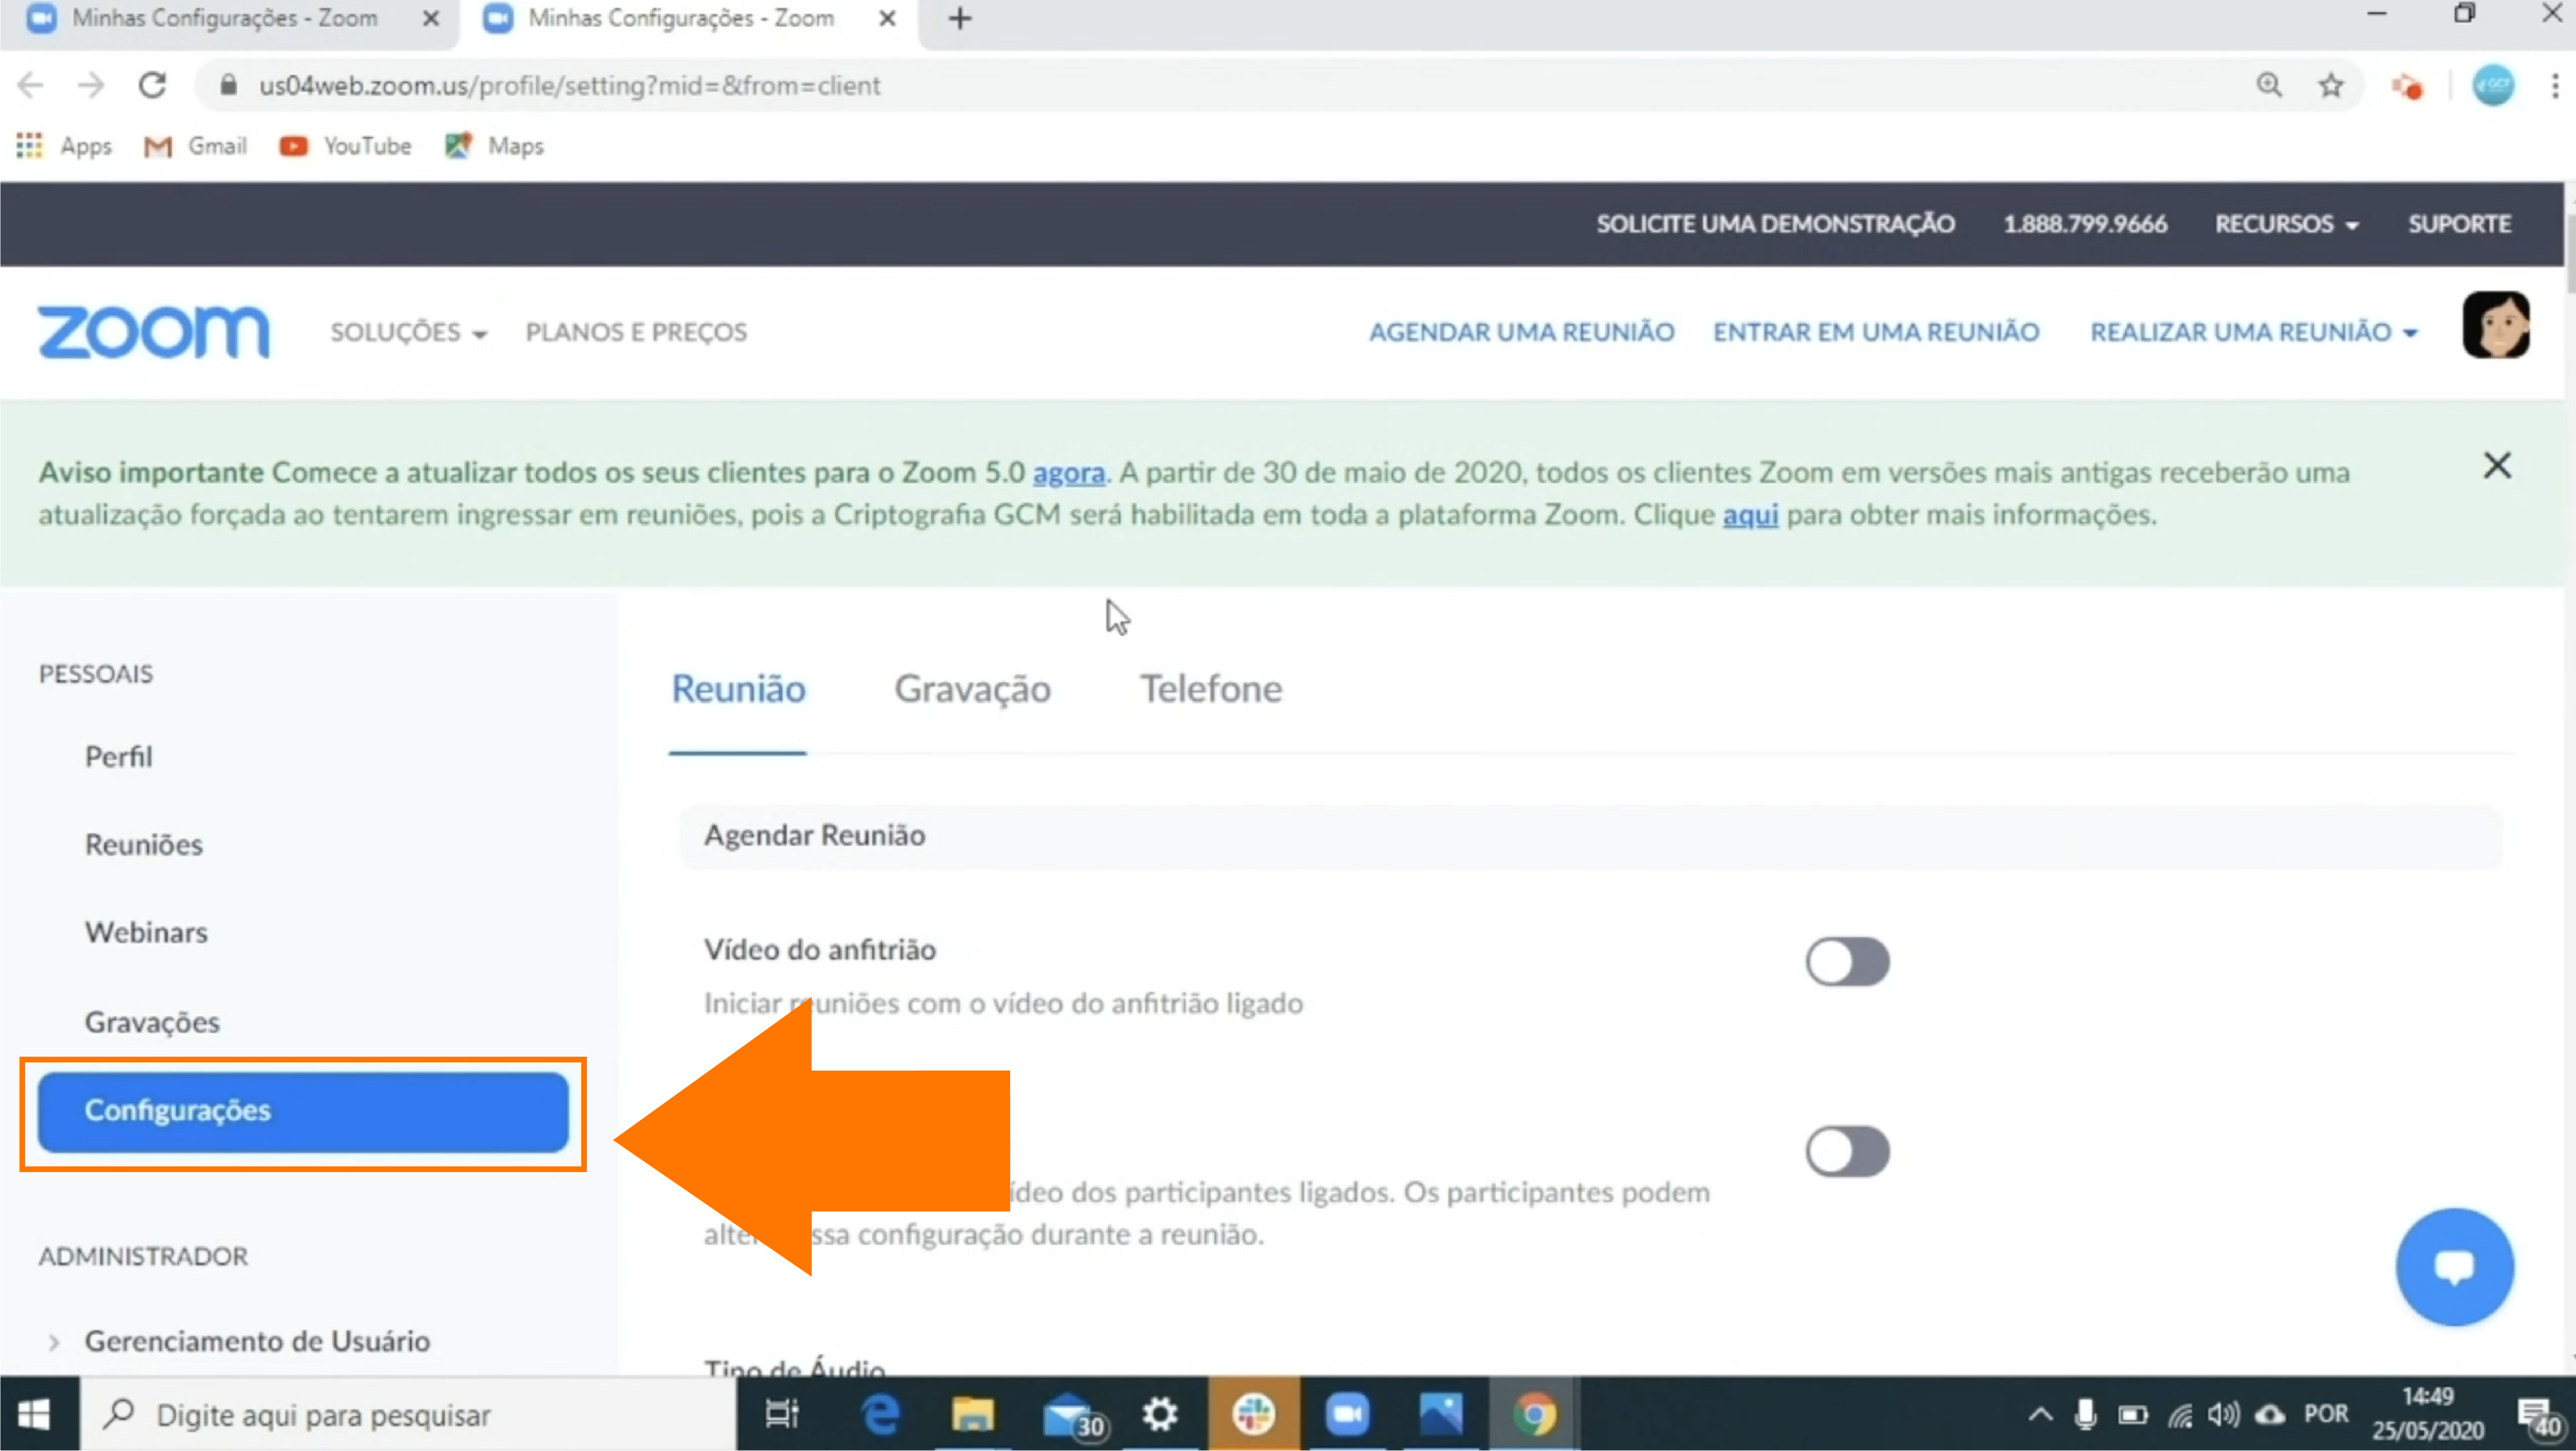Click the volume speaker tray icon

coord(2224,1414)
